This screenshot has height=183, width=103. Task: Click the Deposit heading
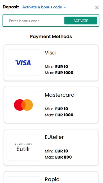11,7
